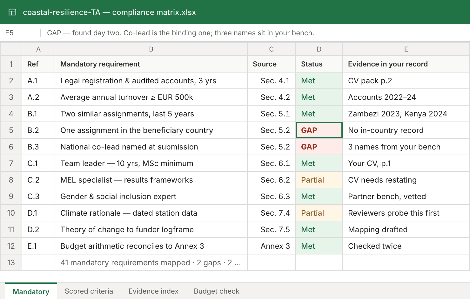Select Met status for Legal registration row
Viewport: 470px width, 299px height.
click(319, 80)
